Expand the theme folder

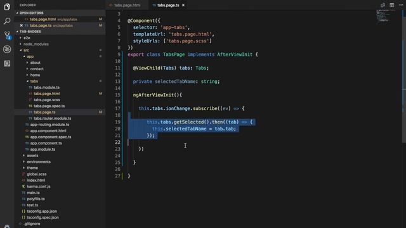point(32,168)
